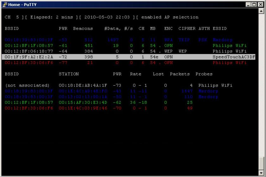Close the Home - PuTTY window
The width and height of the screenshot is (266, 177).
click(x=260, y=4)
